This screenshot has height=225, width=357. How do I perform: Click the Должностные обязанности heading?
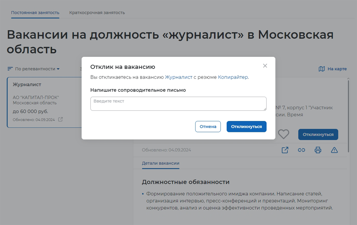[x=186, y=182]
